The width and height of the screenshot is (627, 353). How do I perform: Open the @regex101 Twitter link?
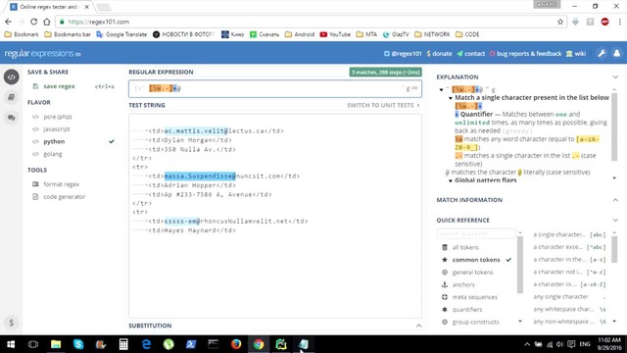tap(403, 53)
